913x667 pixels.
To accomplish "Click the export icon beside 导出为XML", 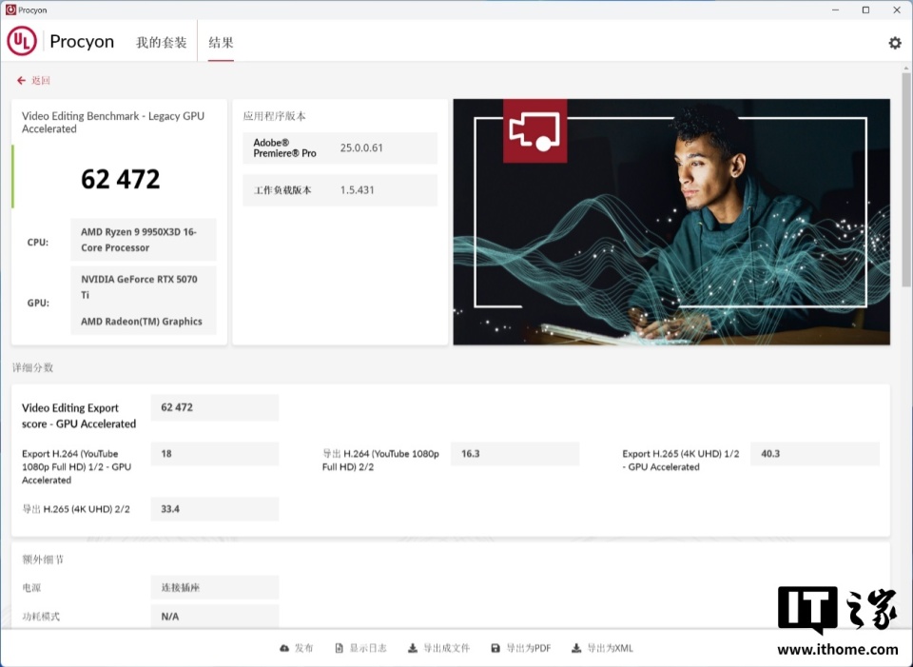I will pos(576,647).
